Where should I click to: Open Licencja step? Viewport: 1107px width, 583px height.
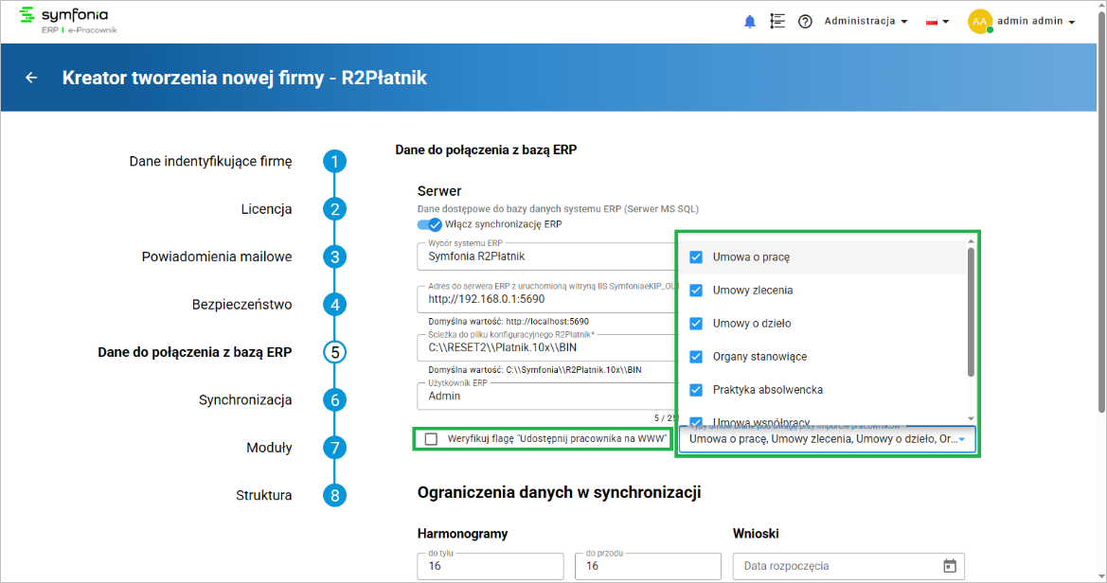[x=266, y=209]
